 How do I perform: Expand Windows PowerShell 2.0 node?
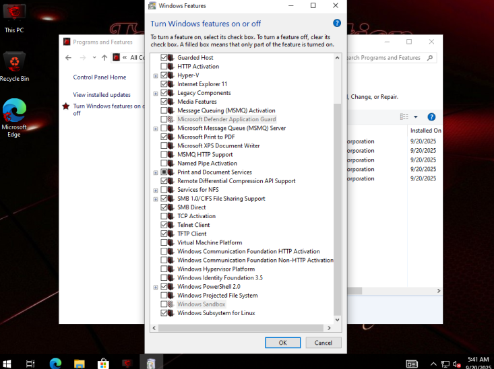[156, 287]
